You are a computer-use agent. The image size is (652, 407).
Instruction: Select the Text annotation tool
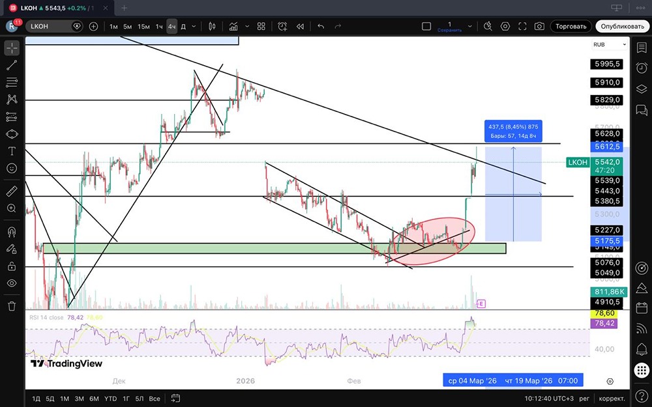[12, 151]
